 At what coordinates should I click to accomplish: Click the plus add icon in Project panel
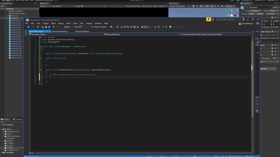[x=2, y=122]
